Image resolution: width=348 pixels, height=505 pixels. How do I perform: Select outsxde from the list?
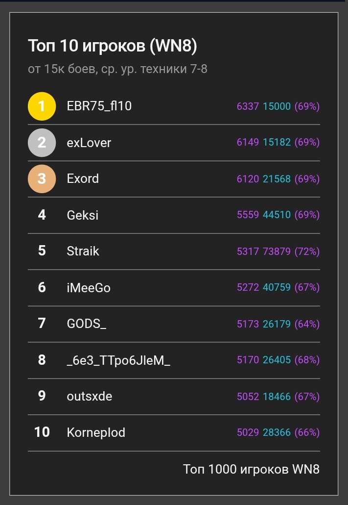pyautogui.click(x=89, y=396)
